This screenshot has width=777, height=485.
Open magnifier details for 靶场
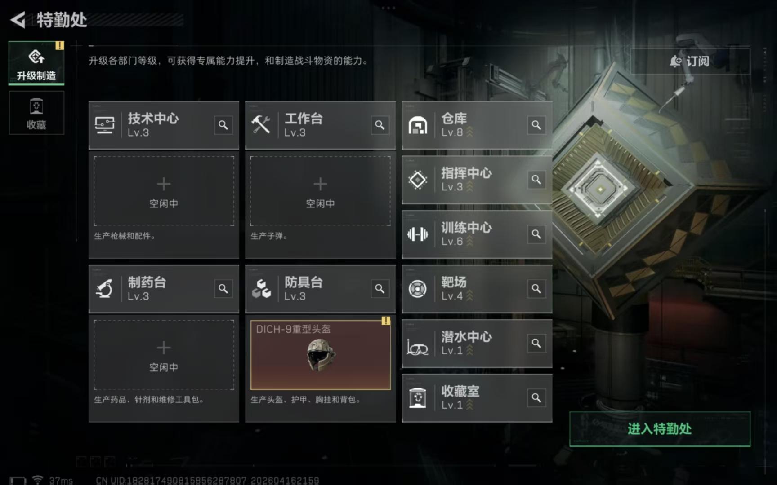[x=536, y=289]
